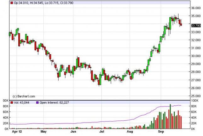
Task: Click the Jun date axis label
Action: [x=73, y=132]
